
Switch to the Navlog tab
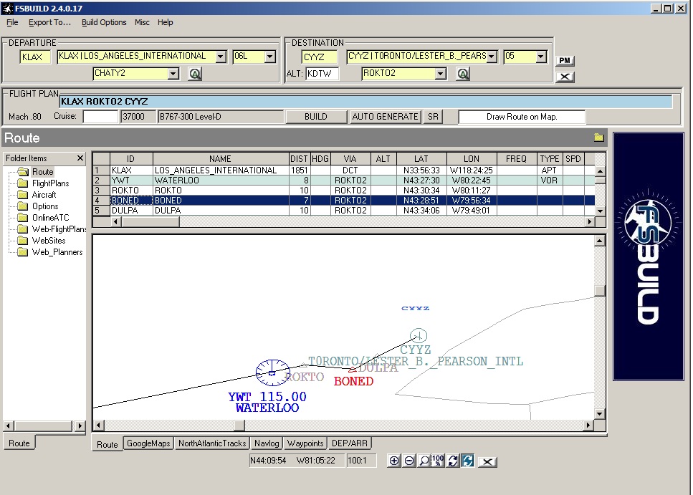(267, 443)
